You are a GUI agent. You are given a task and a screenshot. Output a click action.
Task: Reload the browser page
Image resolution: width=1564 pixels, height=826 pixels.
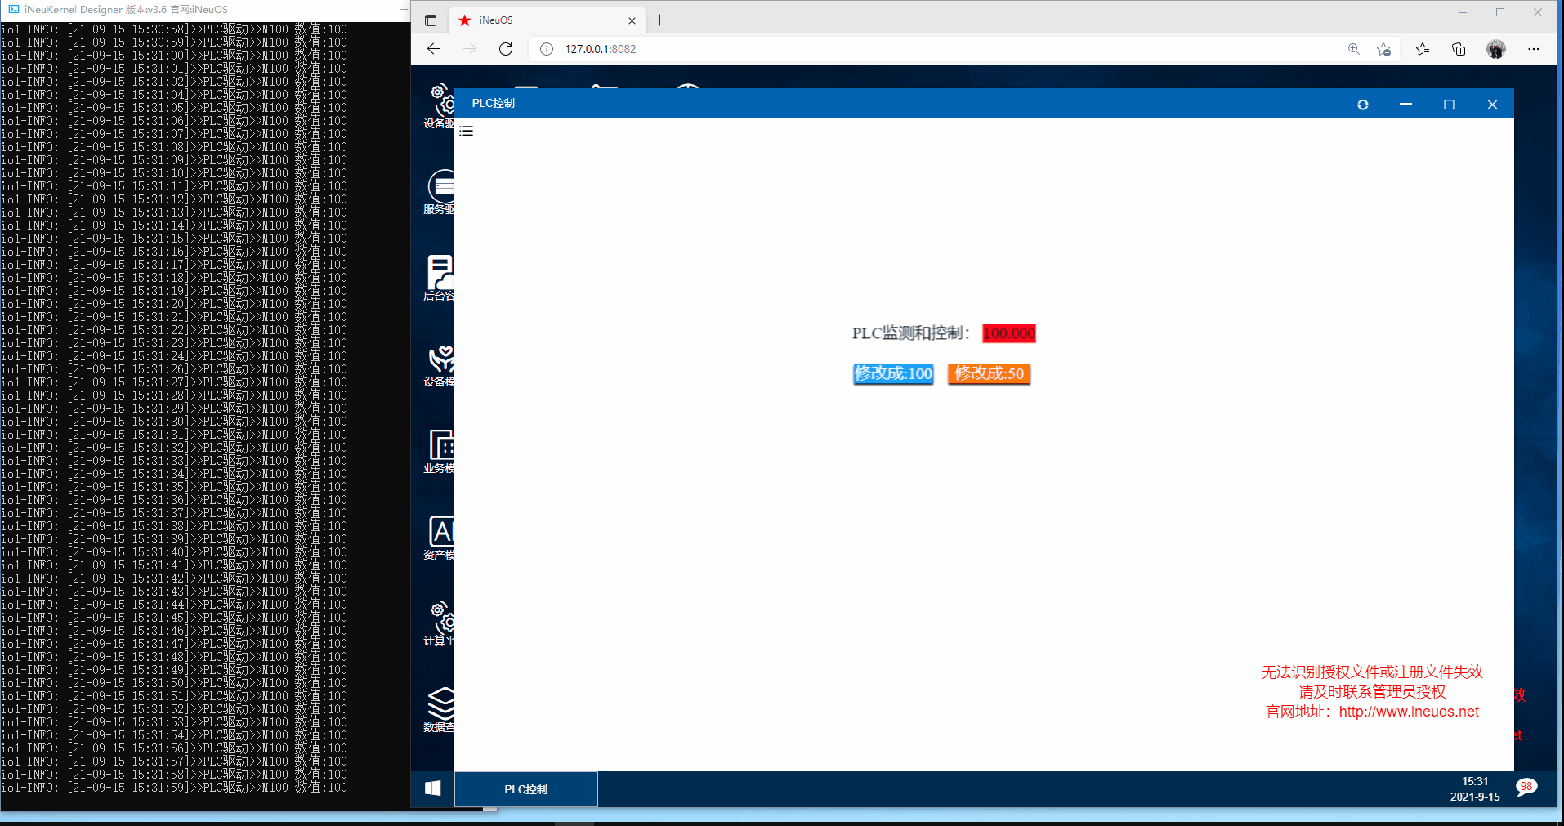[x=506, y=49]
